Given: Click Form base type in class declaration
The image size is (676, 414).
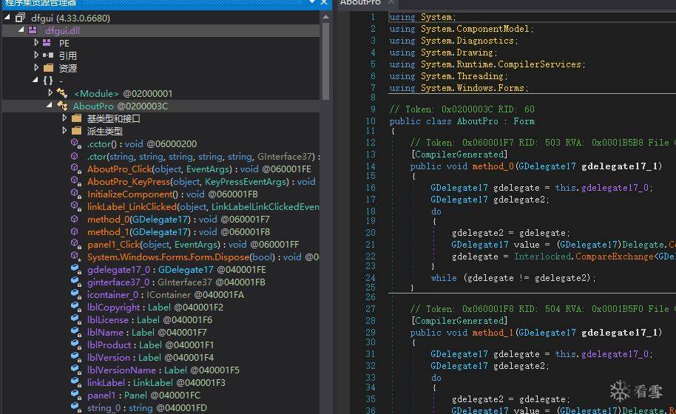Looking at the screenshot, I should coord(524,121).
